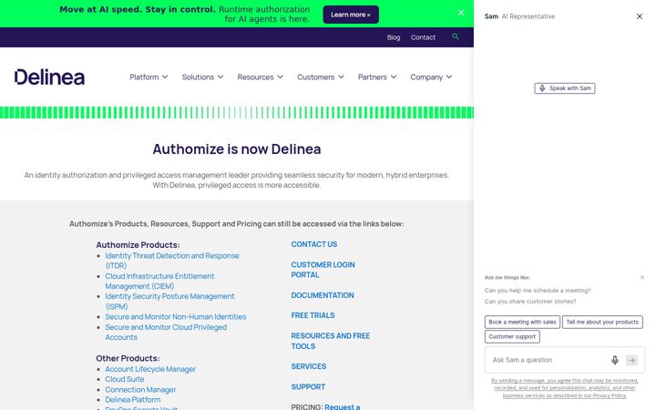Click the Customer support chip
The width and height of the screenshot is (656, 410).
512,337
